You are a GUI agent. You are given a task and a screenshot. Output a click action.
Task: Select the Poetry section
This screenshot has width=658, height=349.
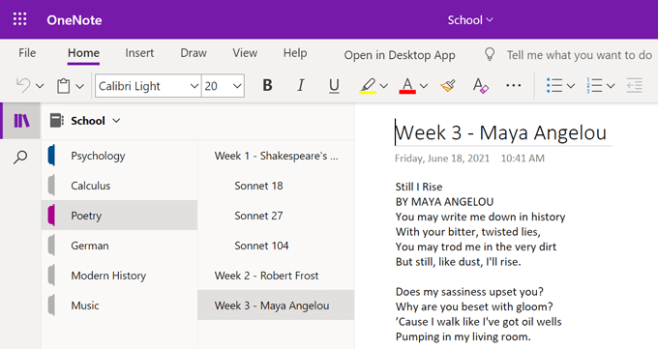click(x=120, y=216)
